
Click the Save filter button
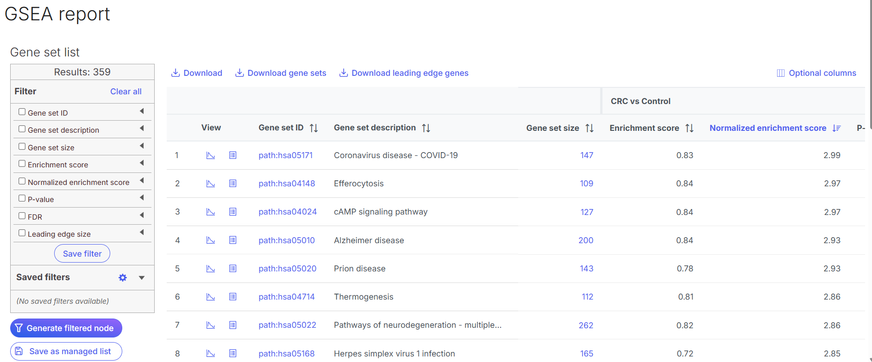click(82, 254)
